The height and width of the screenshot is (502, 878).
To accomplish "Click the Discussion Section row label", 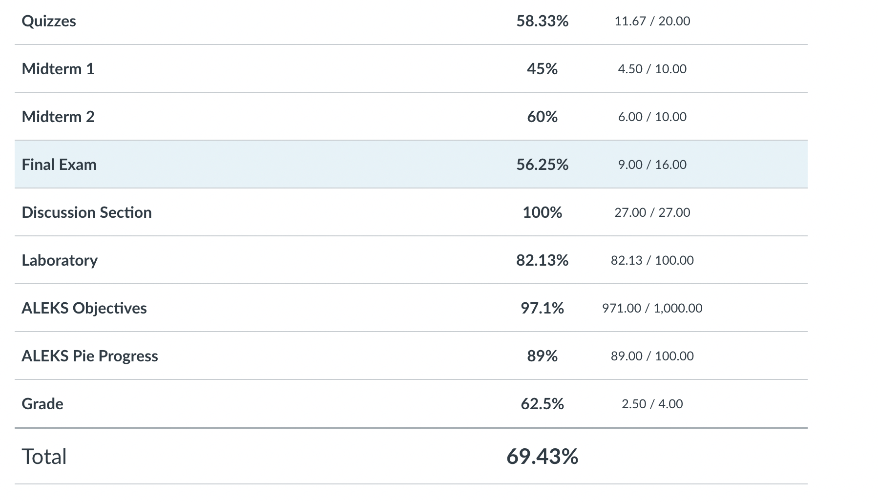I will click(86, 212).
